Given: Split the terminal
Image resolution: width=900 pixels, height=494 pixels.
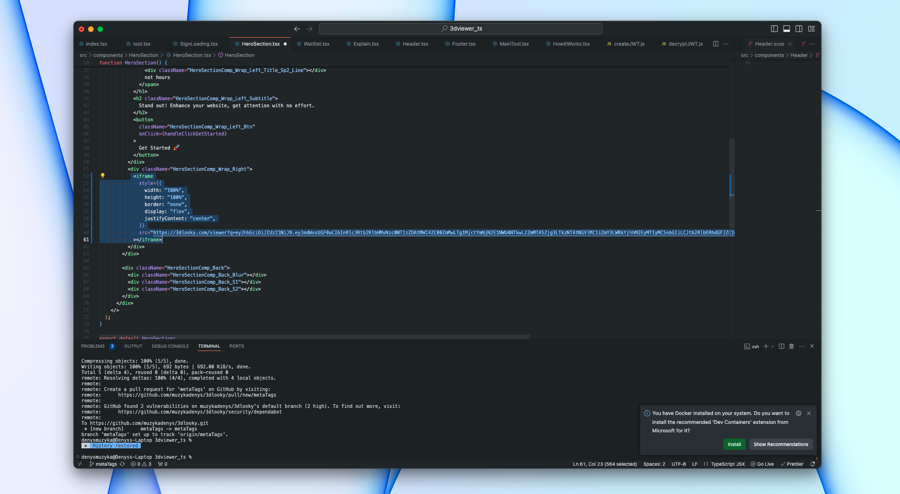Looking at the screenshot, I should click(x=781, y=346).
